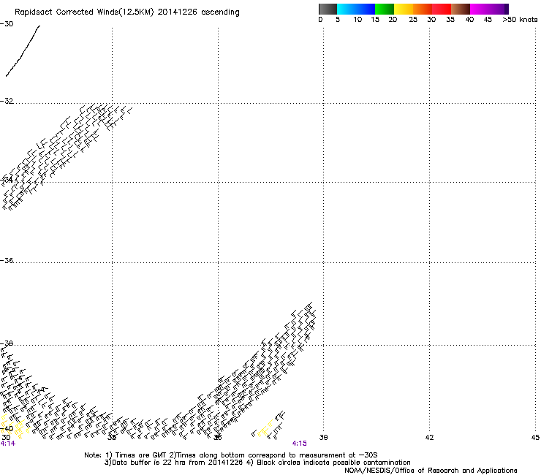
Task: Pick the brown 35-40 knots color segment
Action: (x=461, y=9)
